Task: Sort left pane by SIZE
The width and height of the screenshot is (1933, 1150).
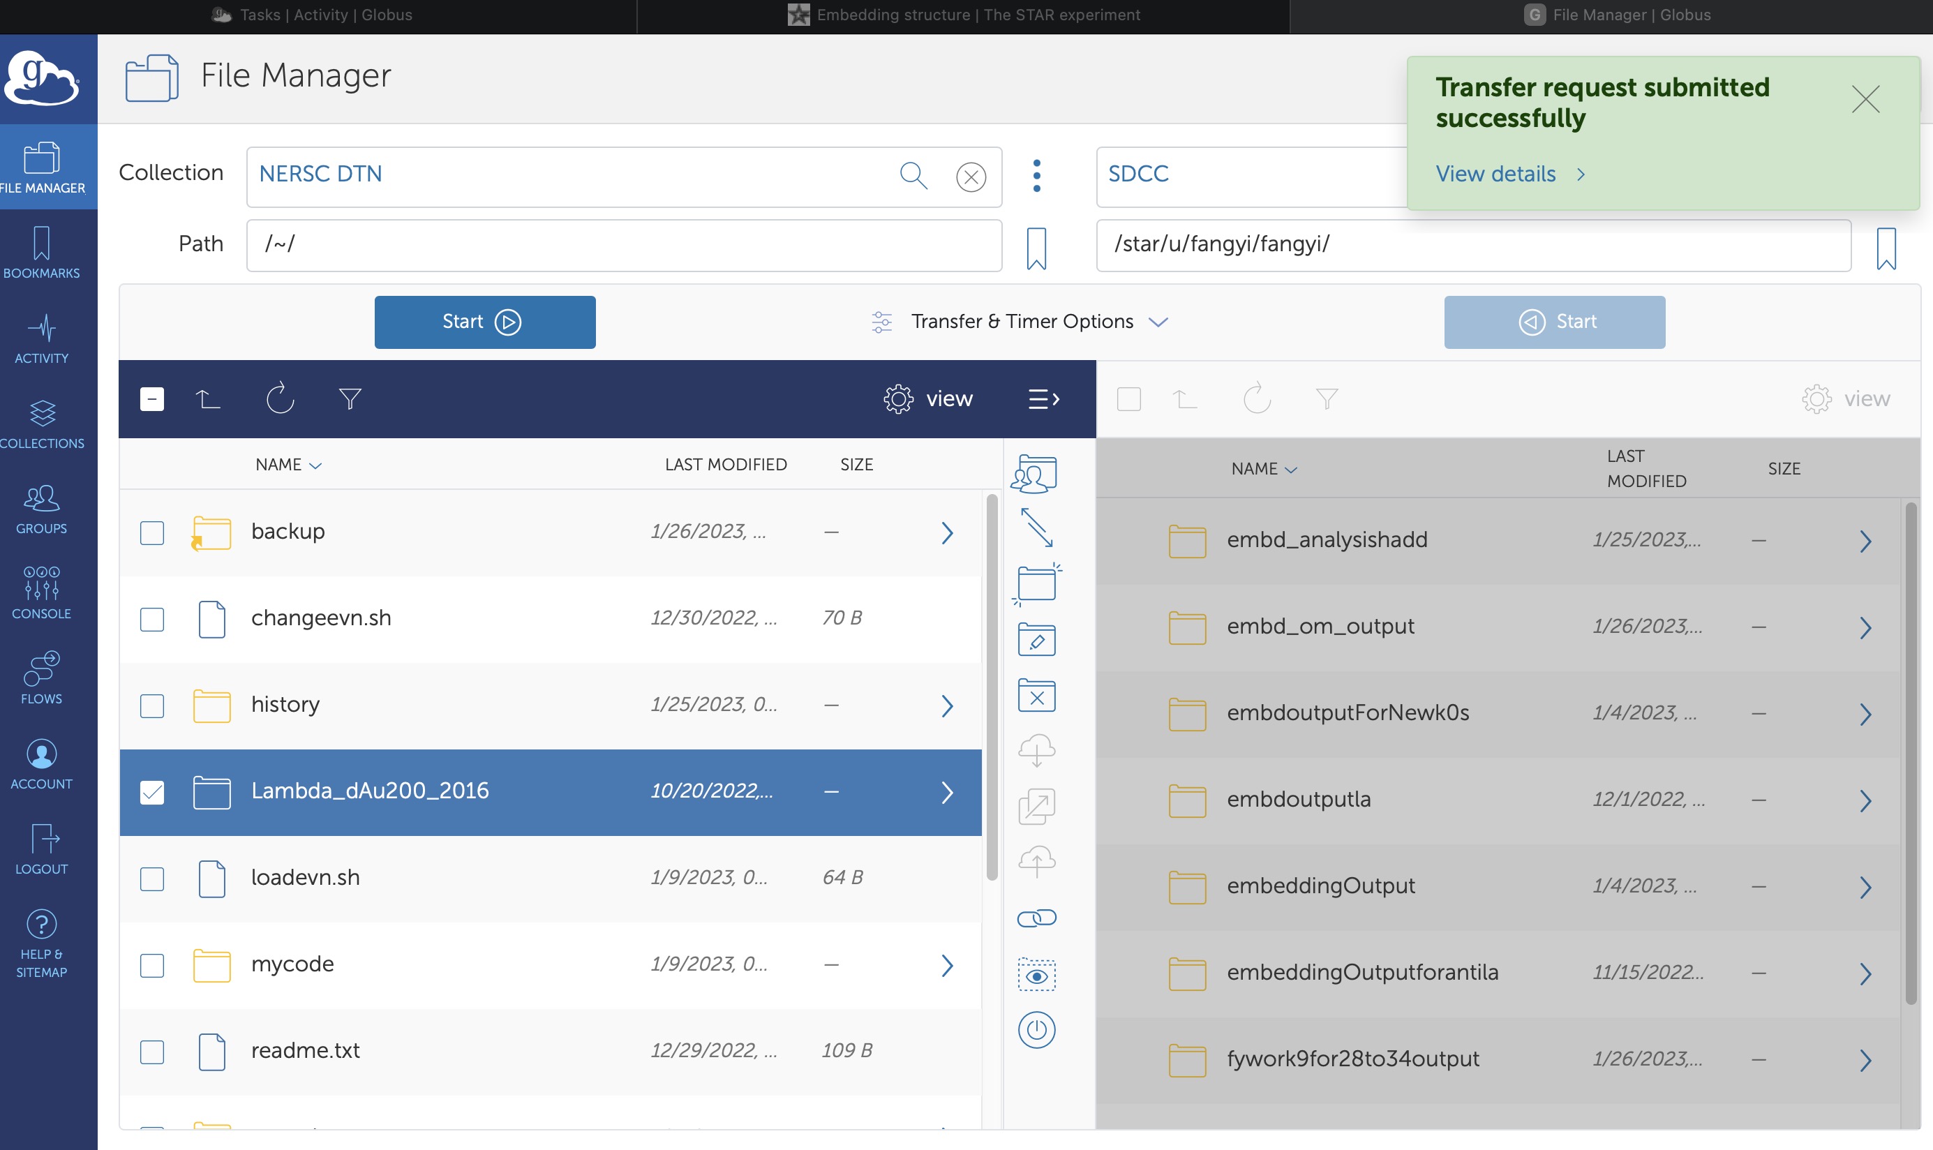Action: (856, 464)
